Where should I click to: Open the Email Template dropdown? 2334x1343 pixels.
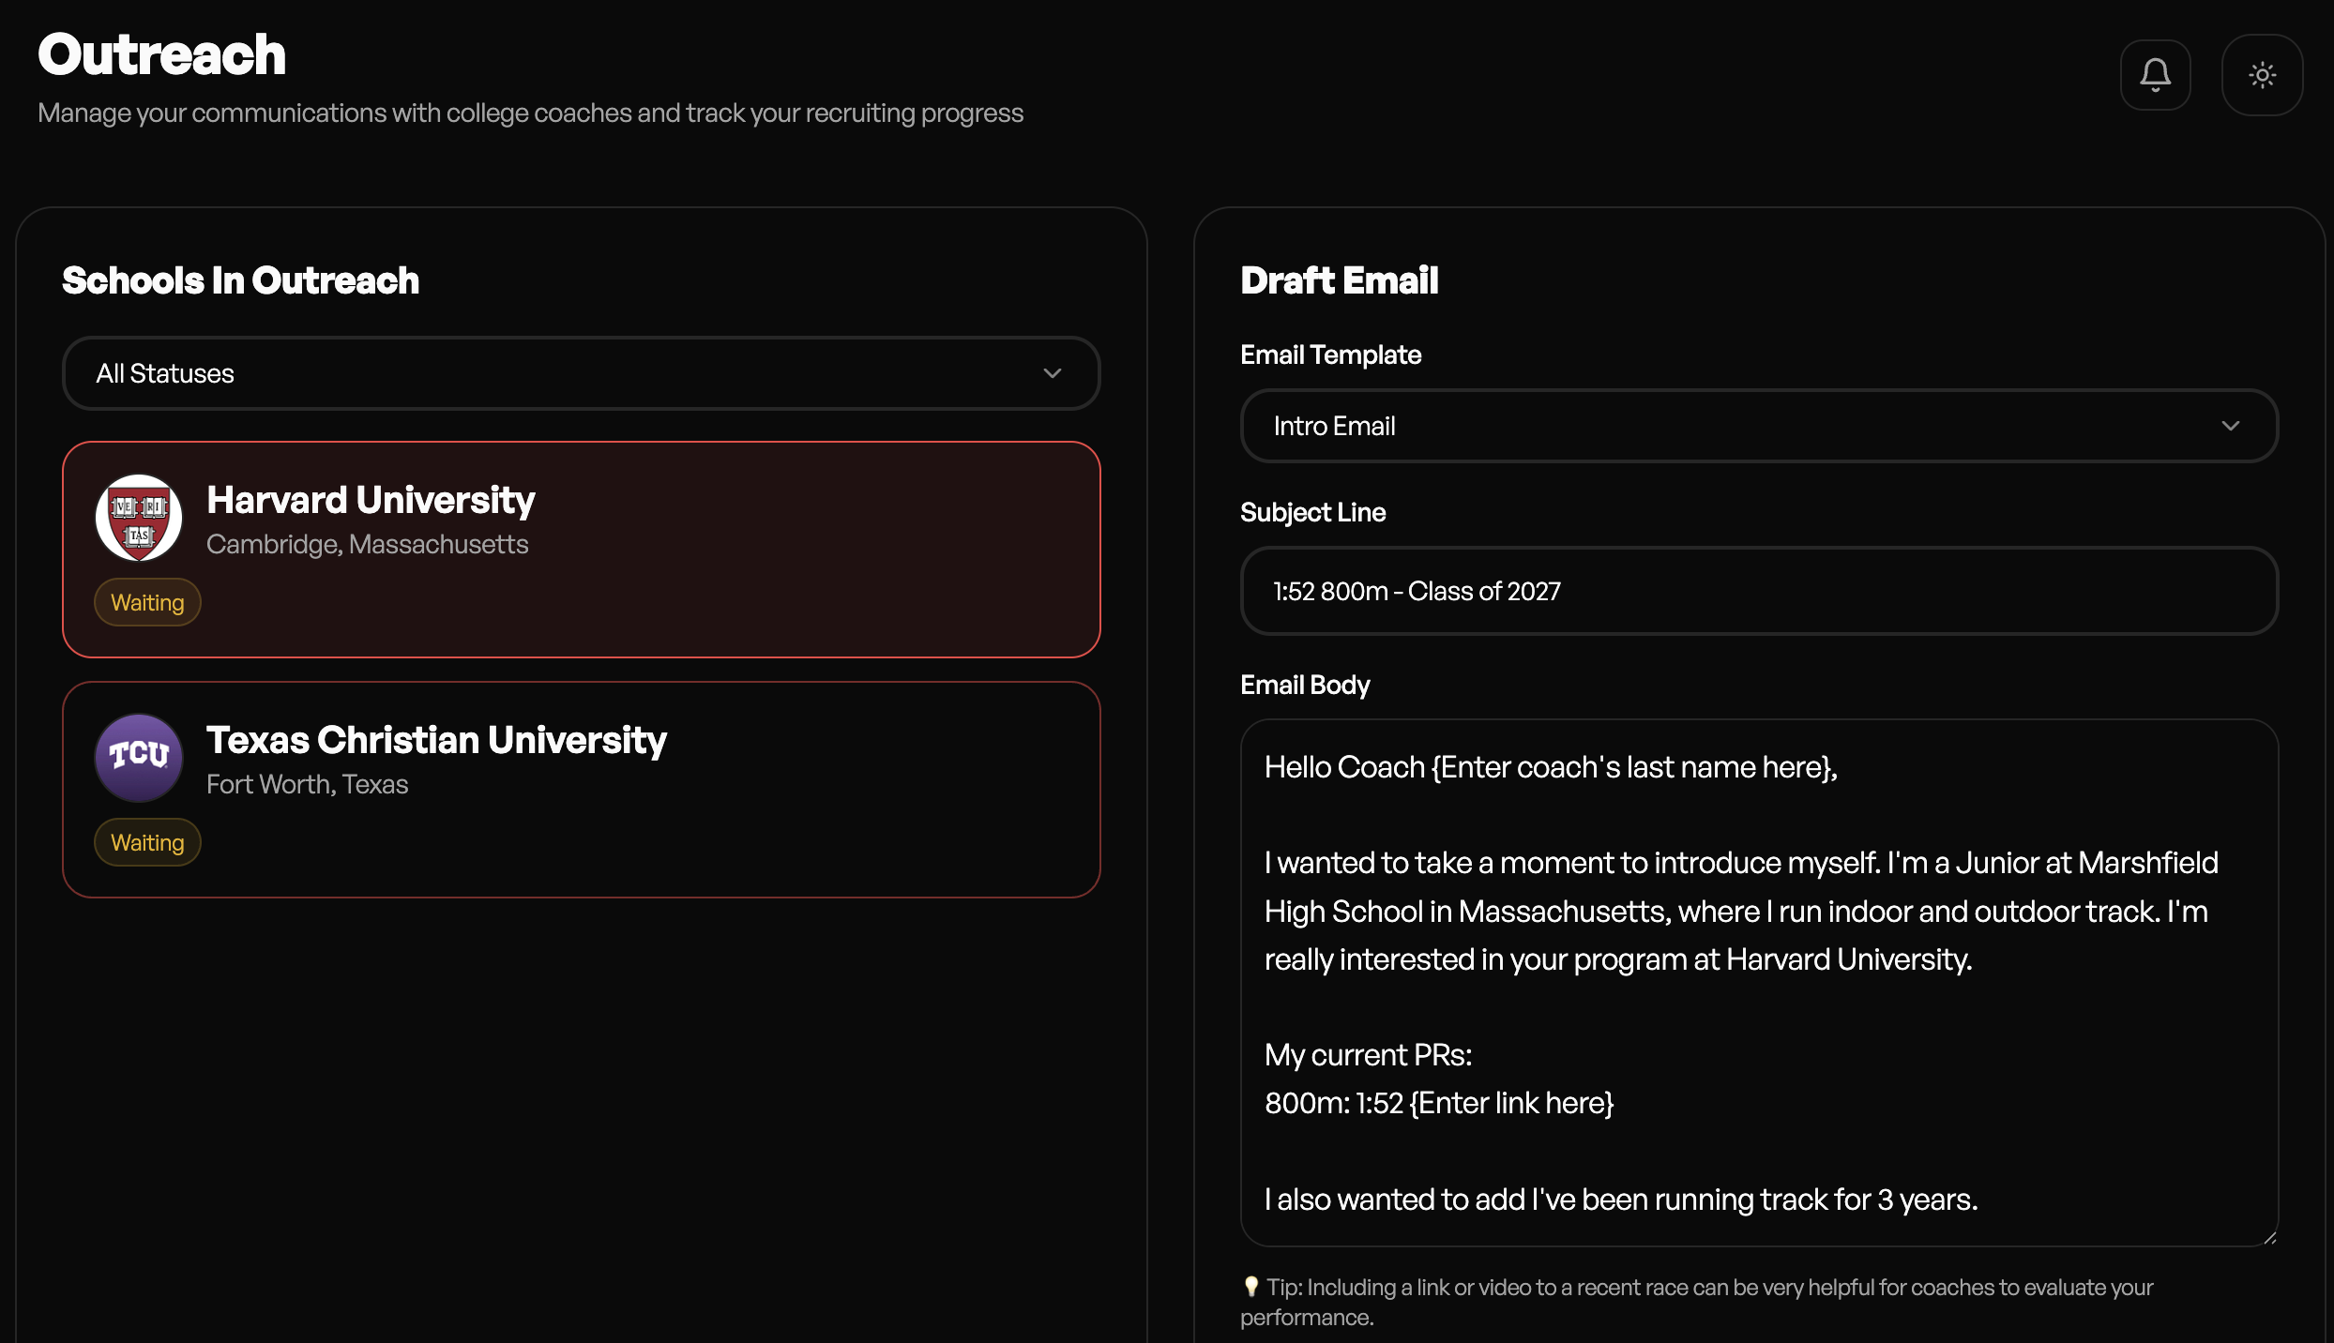[x=1758, y=426]
